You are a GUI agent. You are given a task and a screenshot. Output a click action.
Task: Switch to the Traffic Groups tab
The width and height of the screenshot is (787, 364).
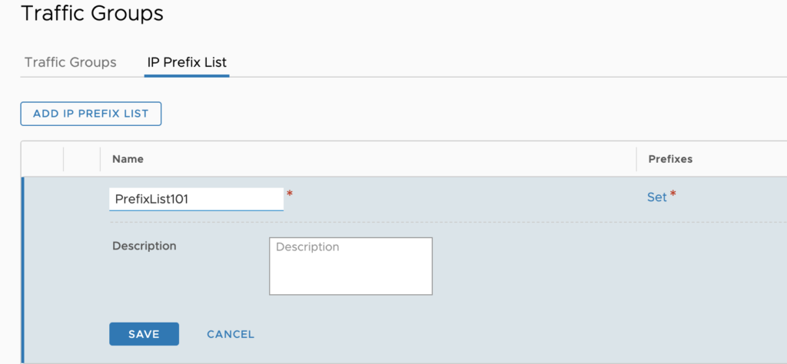click(x=71, y=62)
